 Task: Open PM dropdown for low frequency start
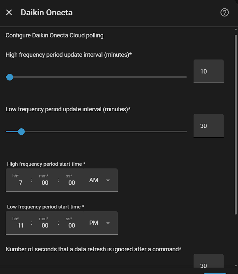pyautogui.click(x=100, y=223)
